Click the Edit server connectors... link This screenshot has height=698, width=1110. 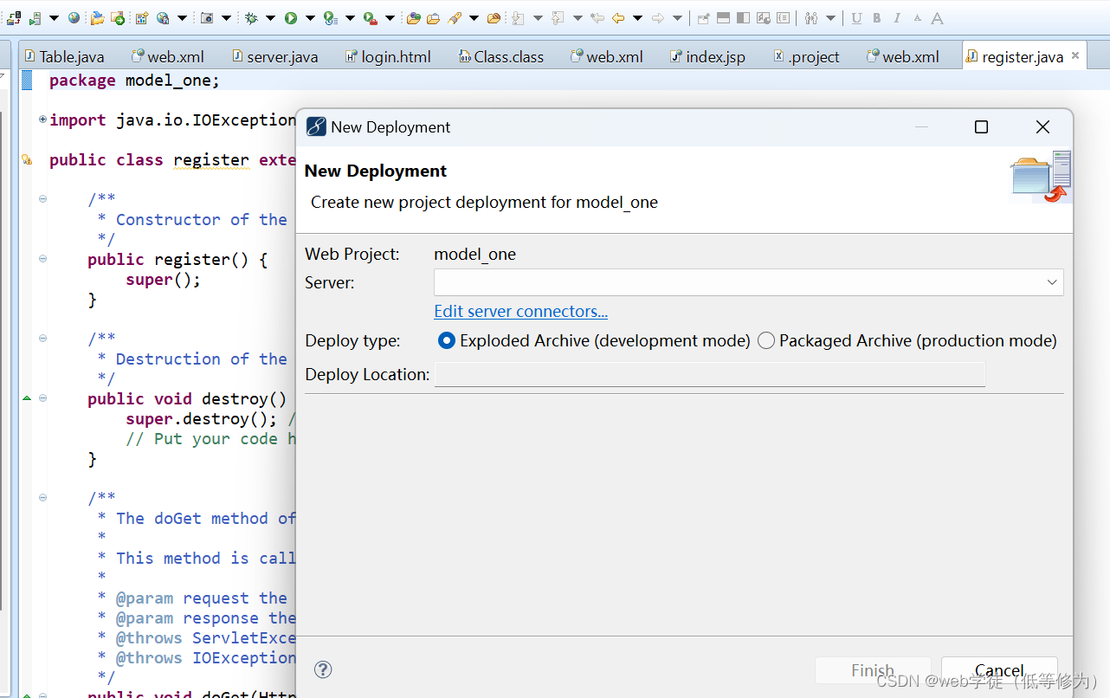520,311
